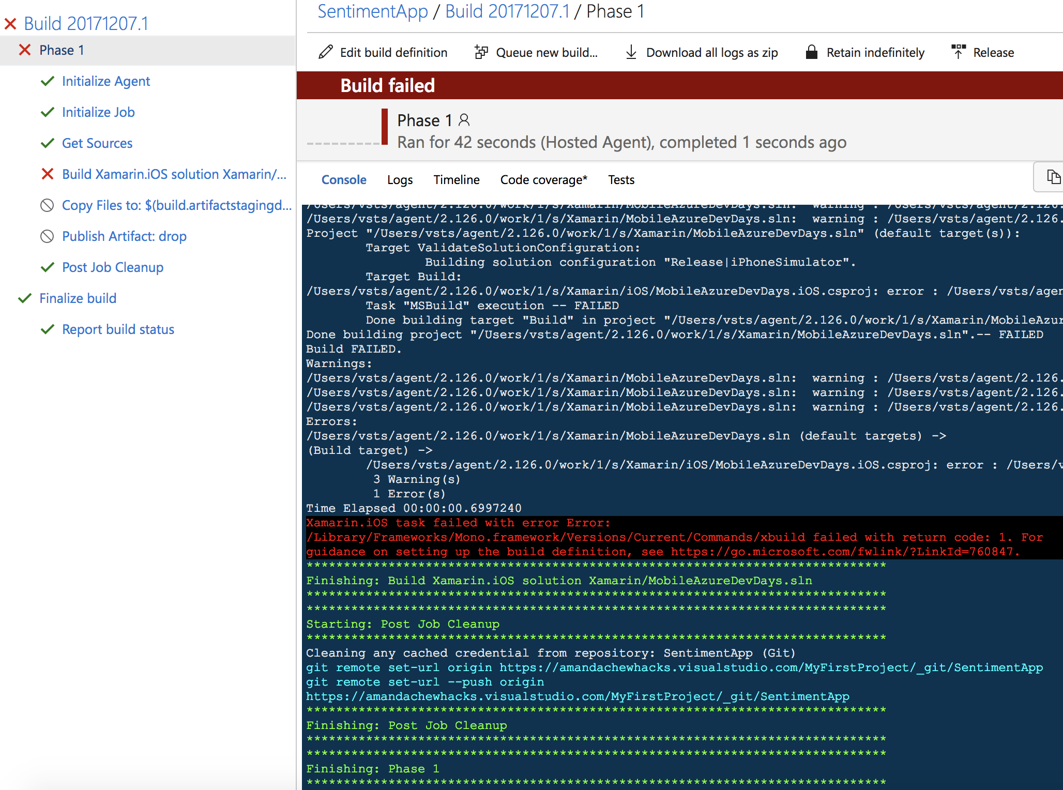
Task: Open the Report build status step
Action: (118, 329)
